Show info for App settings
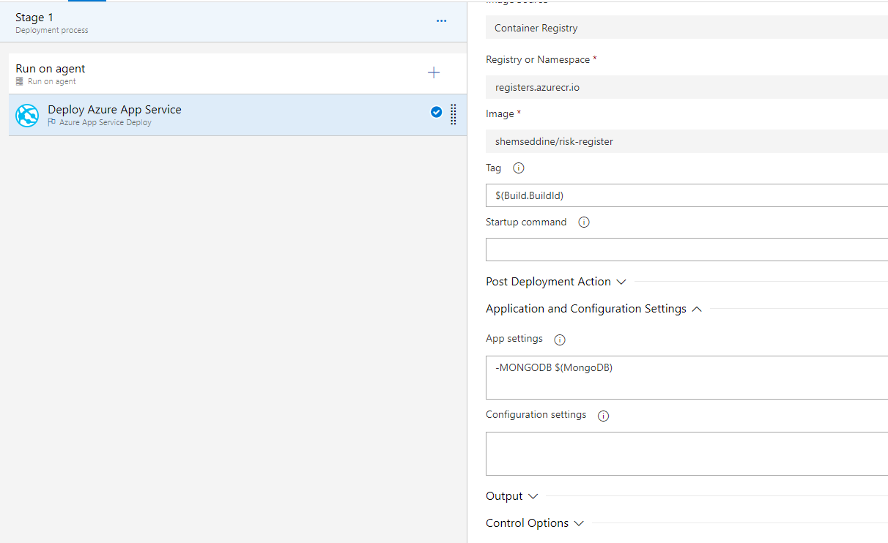This screenshot has width=888, height=543. (560, 340)
